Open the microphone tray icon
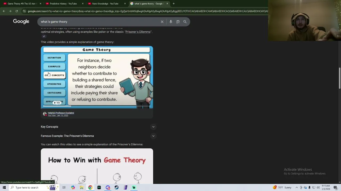 (x=310, y=188)
